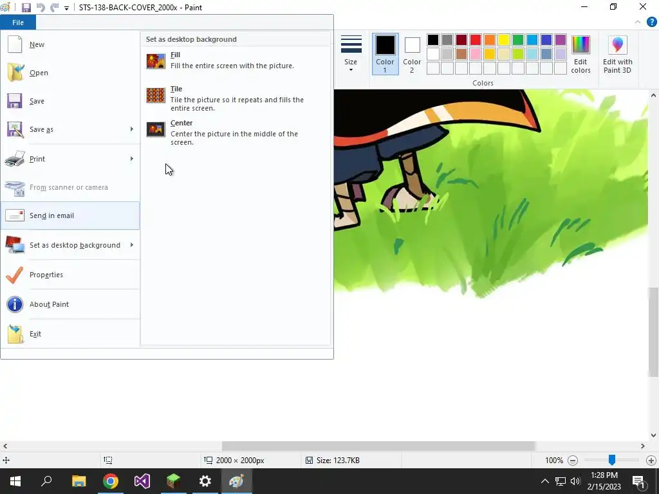Open the Size line thickness dropdown
659x494 pixels.
click(x=351, y=54)
